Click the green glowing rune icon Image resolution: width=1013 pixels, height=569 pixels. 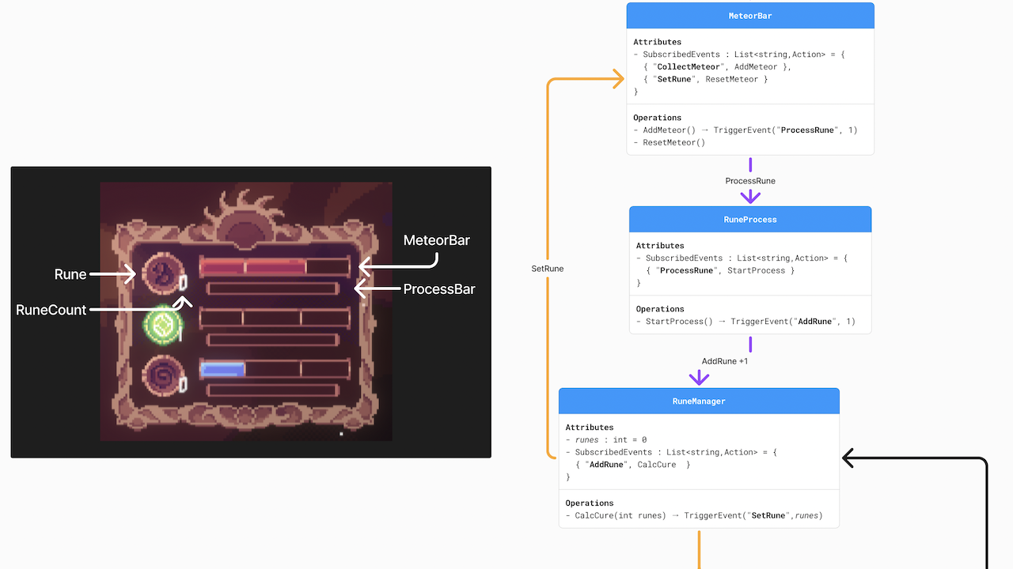[162, 323]
